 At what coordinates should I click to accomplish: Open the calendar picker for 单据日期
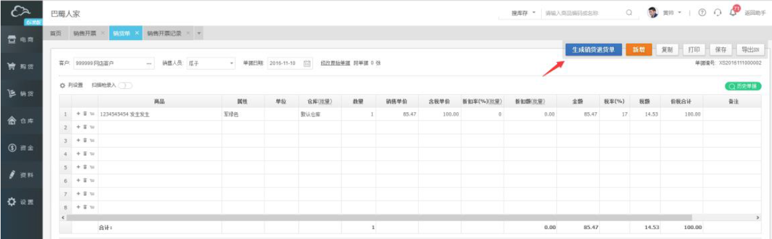307,63
